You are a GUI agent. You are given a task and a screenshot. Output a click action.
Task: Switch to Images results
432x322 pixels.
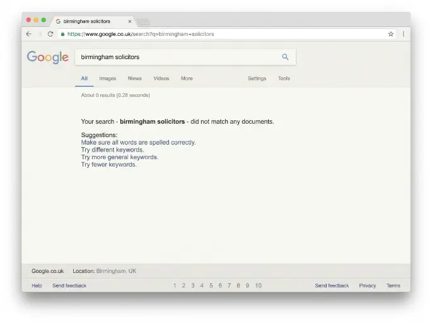coord(108,79)
